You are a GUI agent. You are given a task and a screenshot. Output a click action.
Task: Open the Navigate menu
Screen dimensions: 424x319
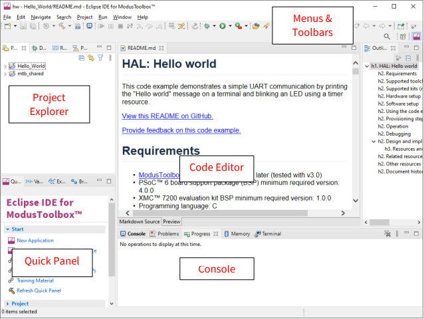(x=40, y=17)
